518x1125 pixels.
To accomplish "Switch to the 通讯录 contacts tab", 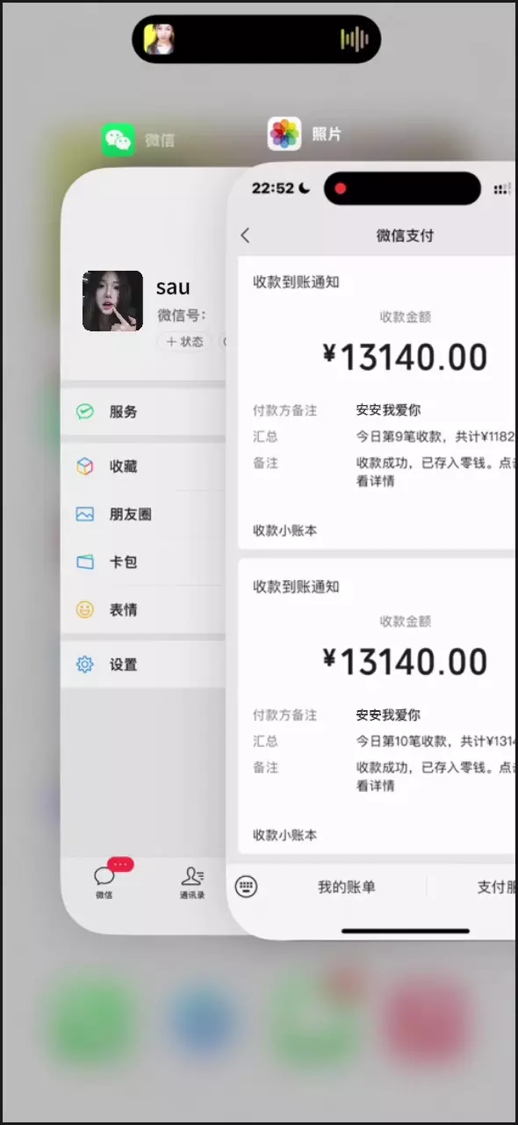I will pos(192,882).
